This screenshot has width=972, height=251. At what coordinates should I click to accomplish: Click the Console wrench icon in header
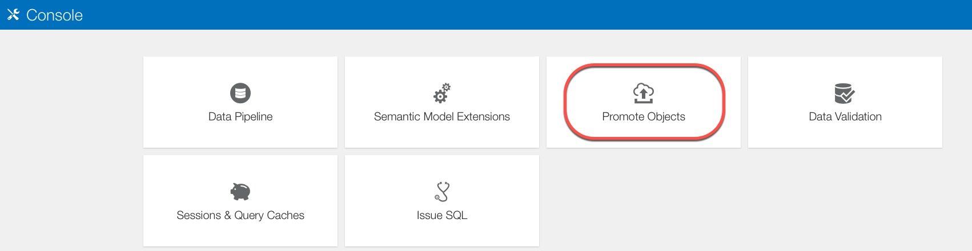(13, 14)
